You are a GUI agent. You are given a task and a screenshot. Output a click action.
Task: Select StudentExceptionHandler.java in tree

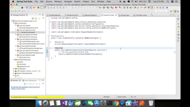click(x=32, y=48)
